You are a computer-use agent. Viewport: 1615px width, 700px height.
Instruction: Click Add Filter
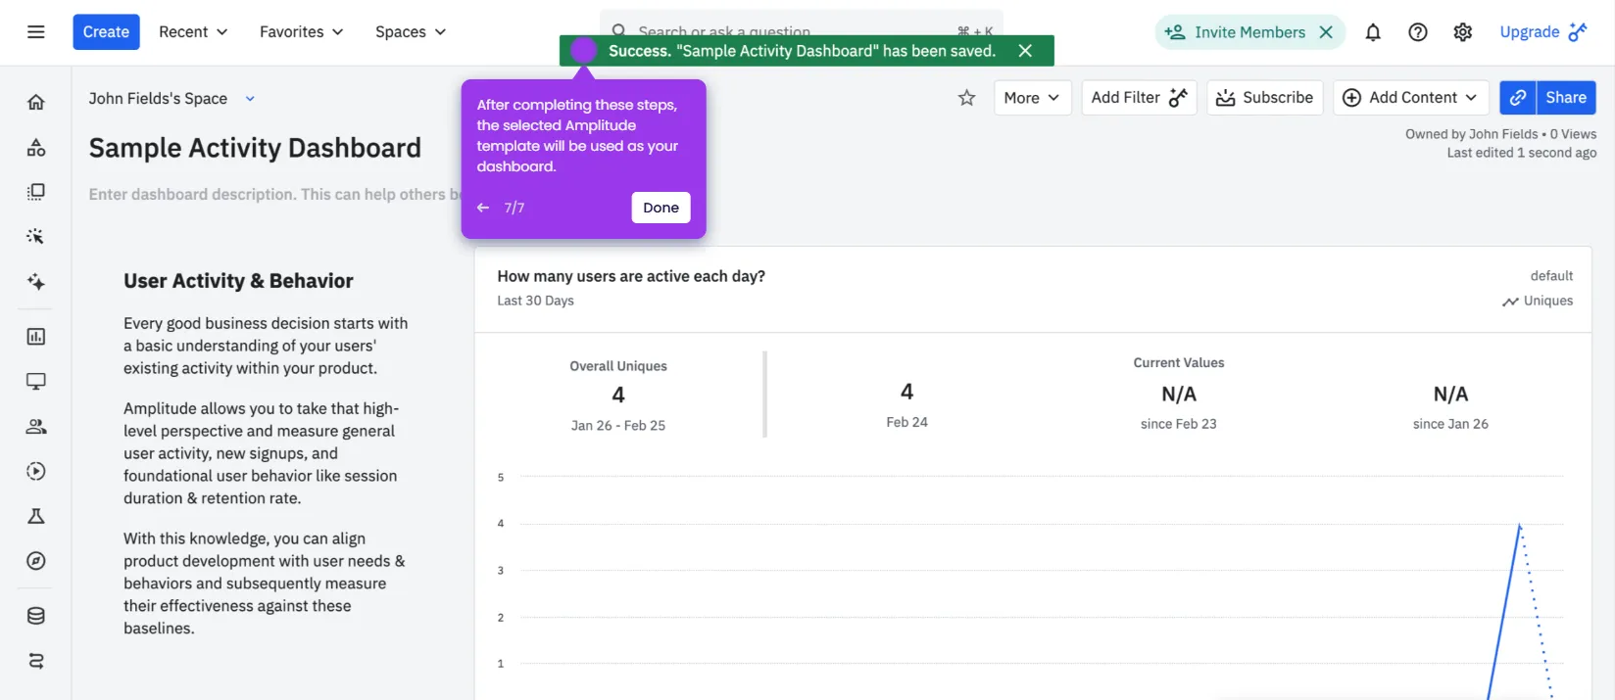(x=1139, y=98)
